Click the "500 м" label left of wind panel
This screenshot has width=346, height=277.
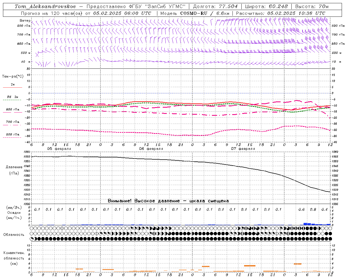26,53
